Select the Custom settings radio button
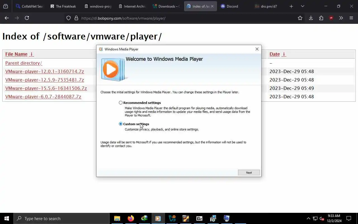 point(121,124)
